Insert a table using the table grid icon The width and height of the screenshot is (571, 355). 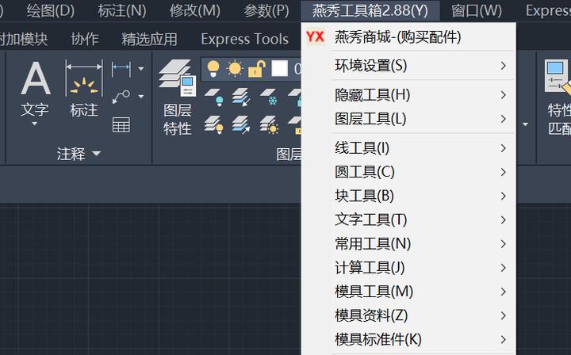click(121, 124)
